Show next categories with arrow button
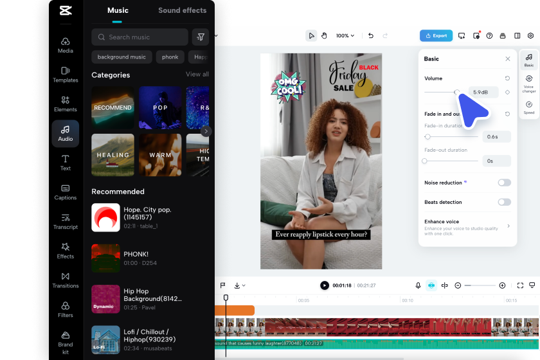Image resolution: width=540 pixels, height=360 pixels. [206, 131]
